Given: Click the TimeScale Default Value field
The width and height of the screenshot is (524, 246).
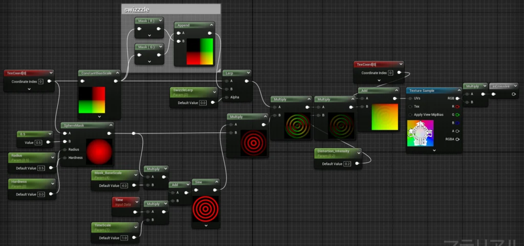Looking at the screenshot, I should tap(124, 238).
